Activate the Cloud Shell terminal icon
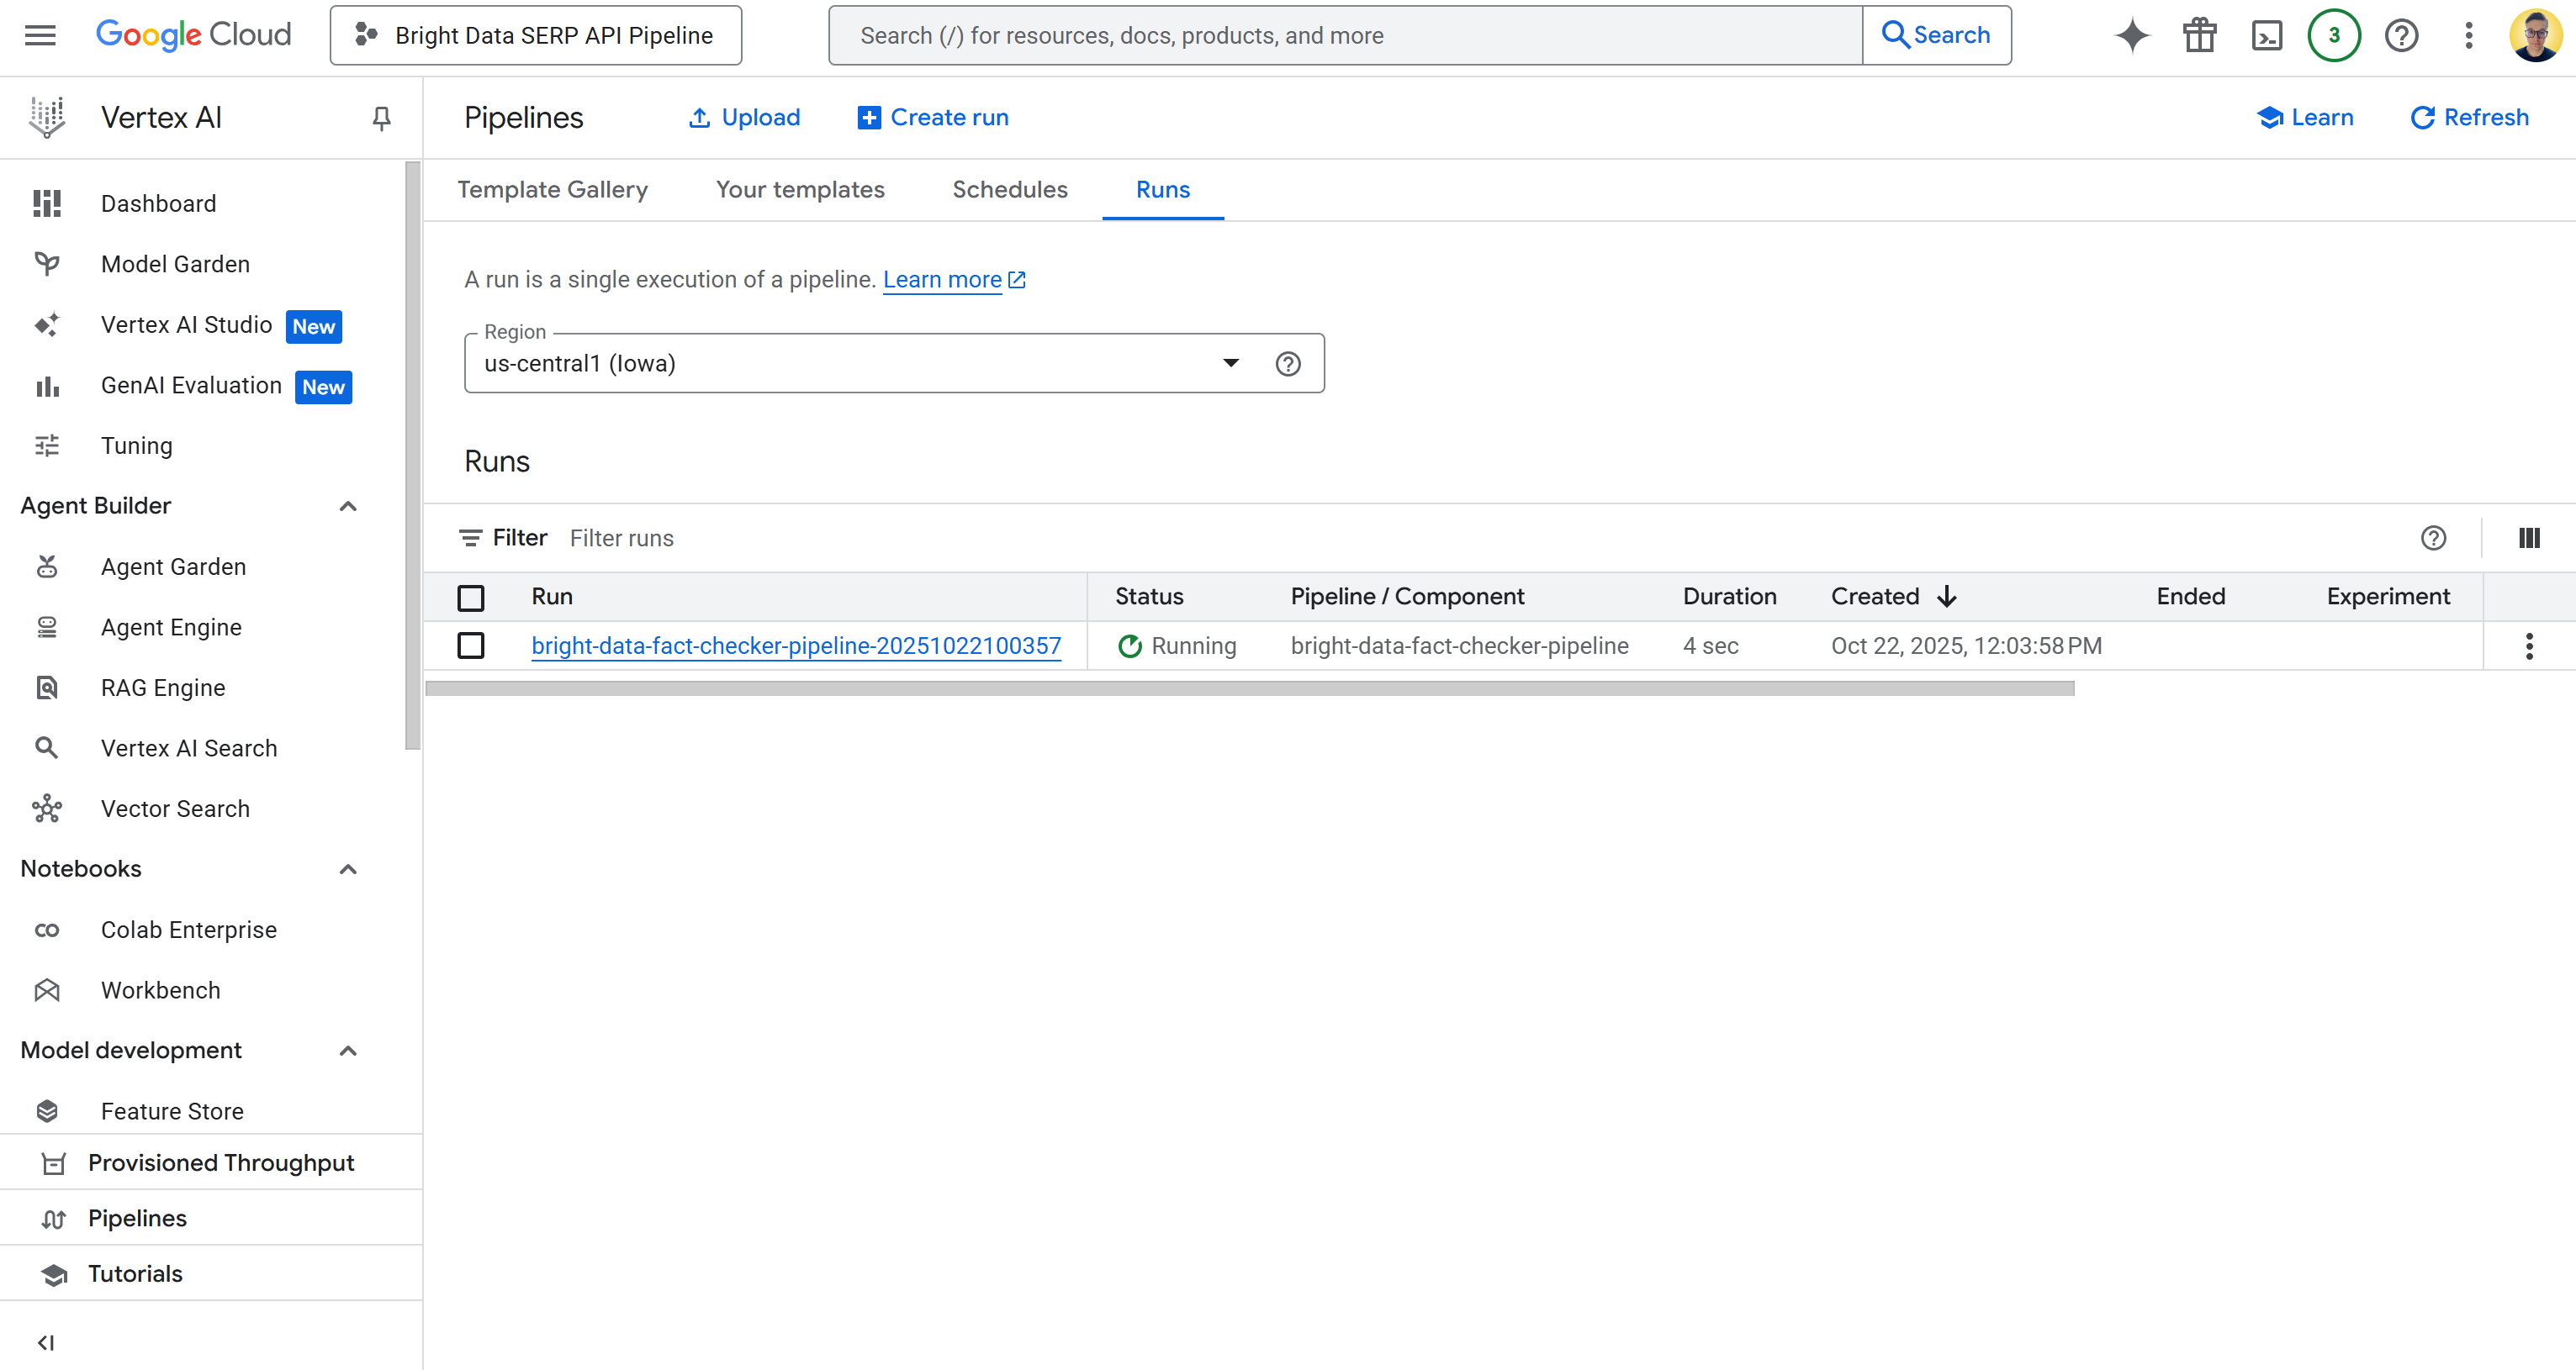This screenshot has width=2576, height=1370. click(2267, 35)
